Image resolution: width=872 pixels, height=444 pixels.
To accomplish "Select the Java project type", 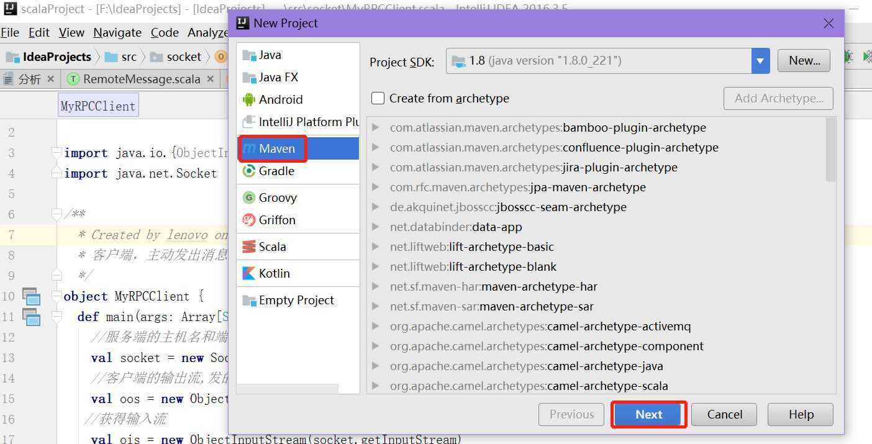I will [298, 55].
